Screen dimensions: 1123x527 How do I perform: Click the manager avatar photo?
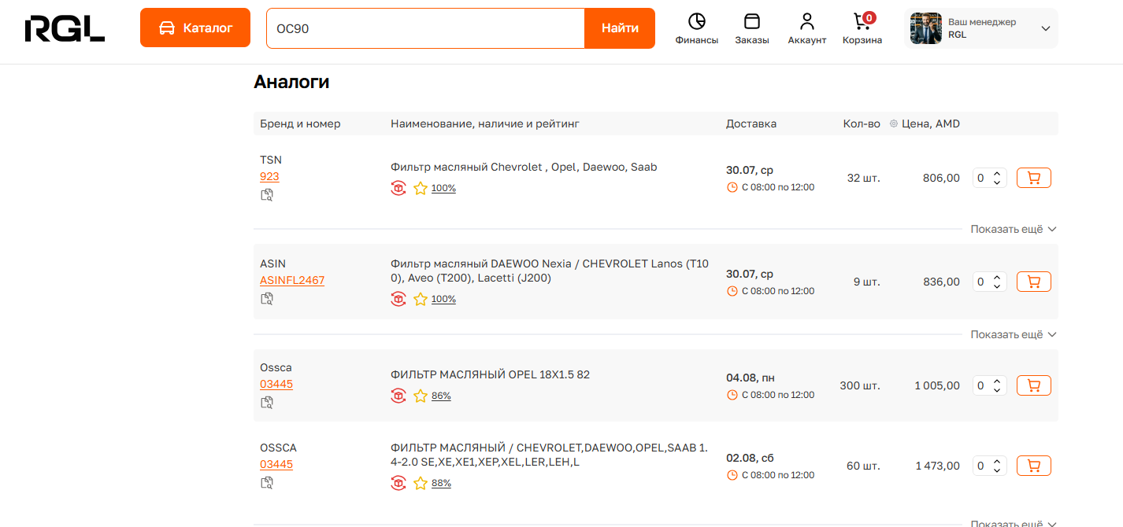point(926,28)
